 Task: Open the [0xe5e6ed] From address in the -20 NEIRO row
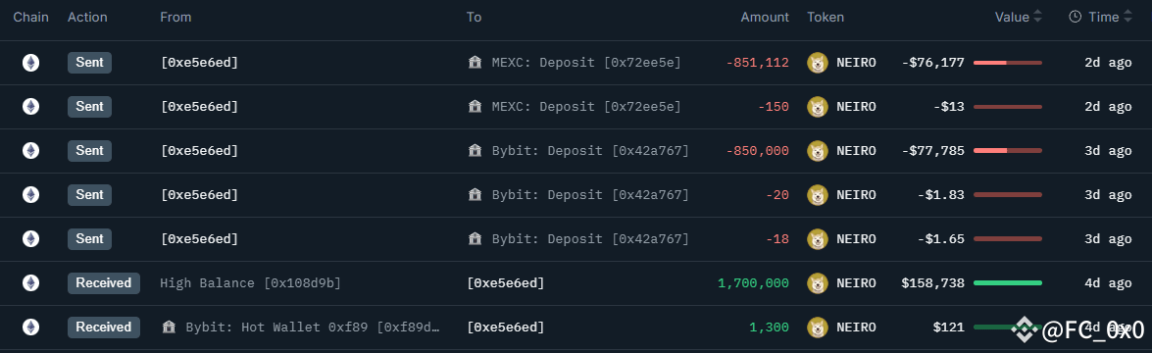[x=200, y=195]
